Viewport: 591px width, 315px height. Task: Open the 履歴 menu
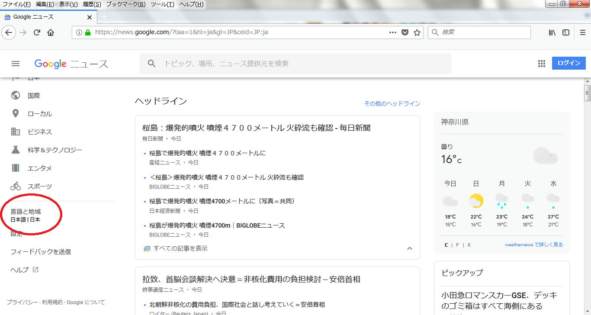(92, 4)
